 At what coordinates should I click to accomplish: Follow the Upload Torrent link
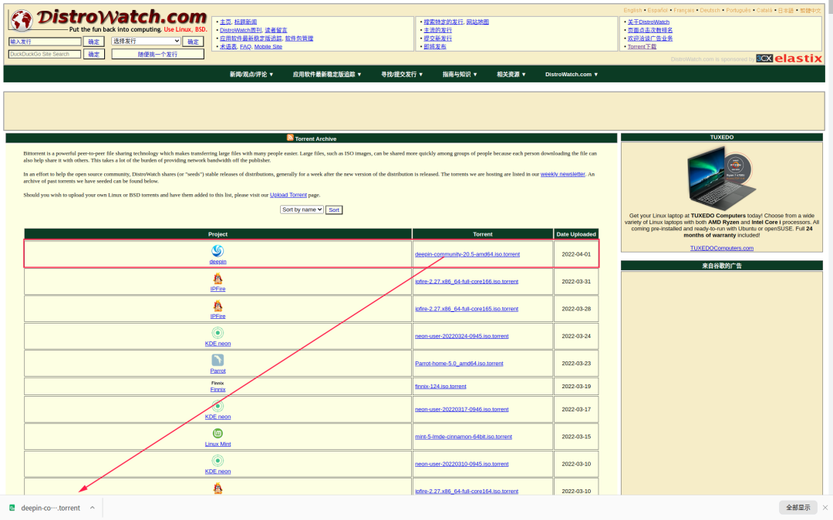coord(288,195)
